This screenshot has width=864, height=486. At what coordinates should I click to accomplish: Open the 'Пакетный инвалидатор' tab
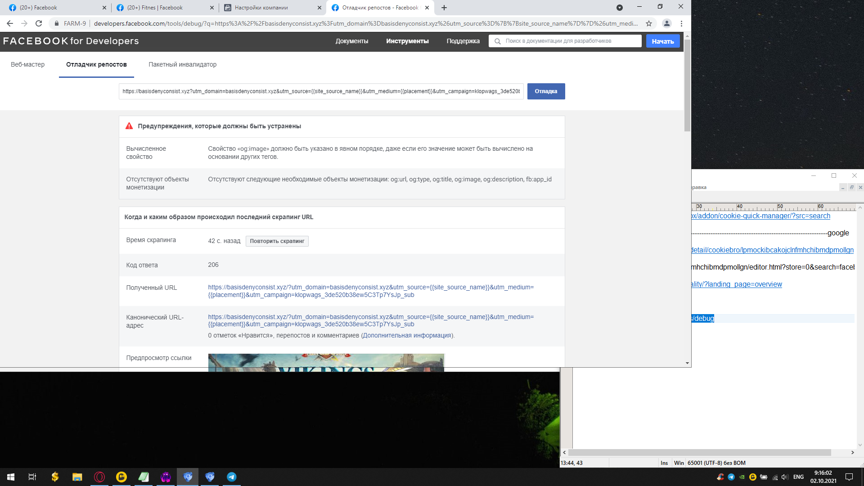click(182, 64)
